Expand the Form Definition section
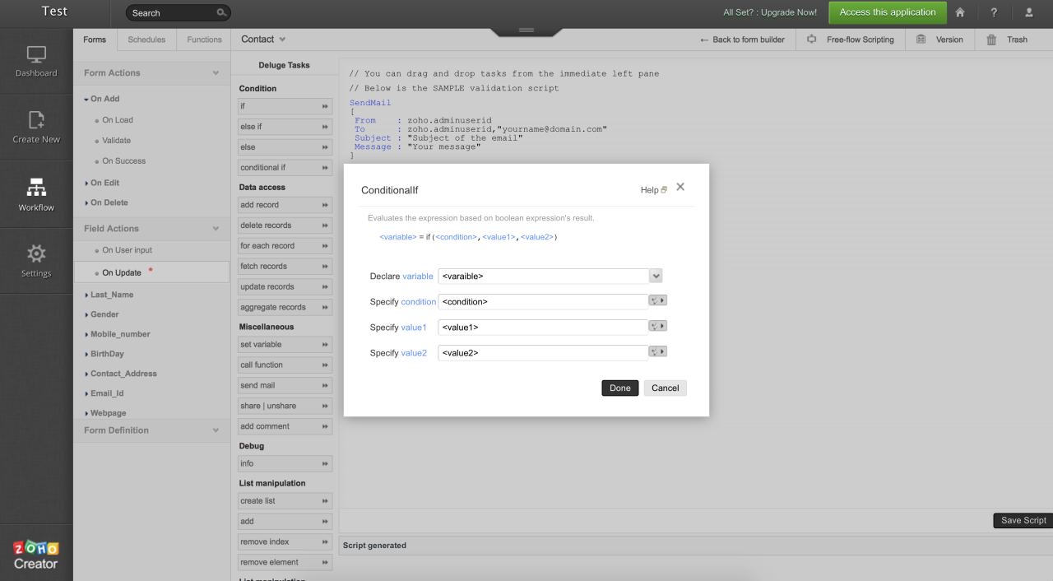1053x581 pixels. (x=216, y=430)
